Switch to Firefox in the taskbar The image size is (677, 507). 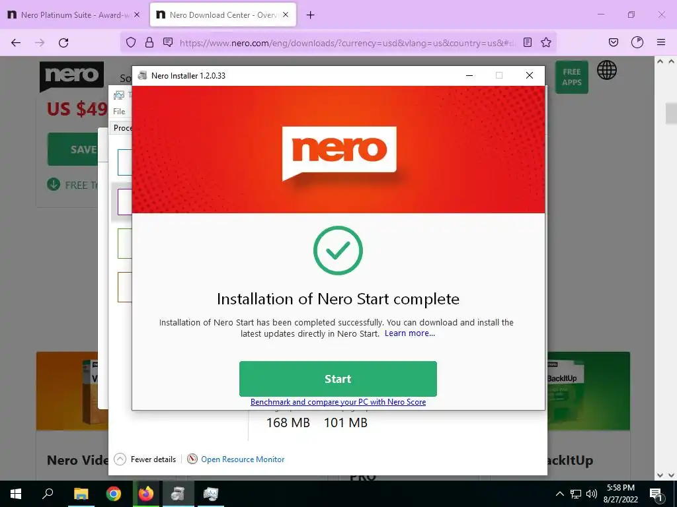[146, 494]
